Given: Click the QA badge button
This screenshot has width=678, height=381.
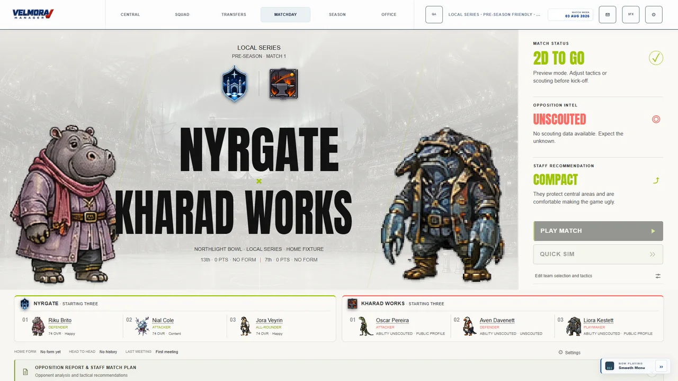Looking at the screenshot, I should 434,14.
